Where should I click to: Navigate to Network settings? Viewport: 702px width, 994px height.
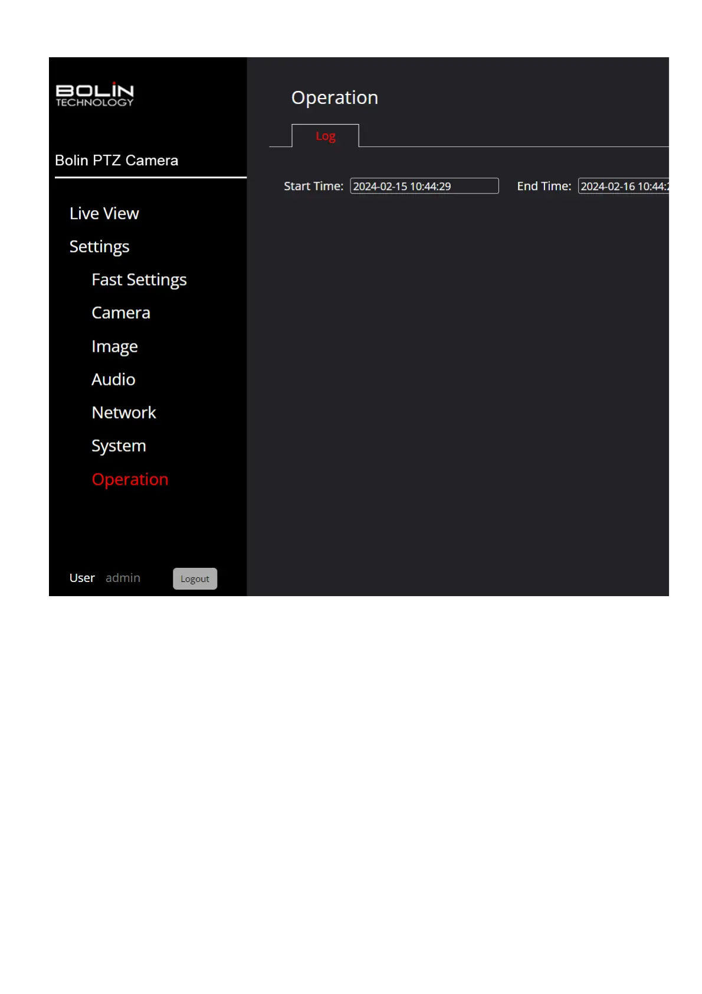(123, 413)
